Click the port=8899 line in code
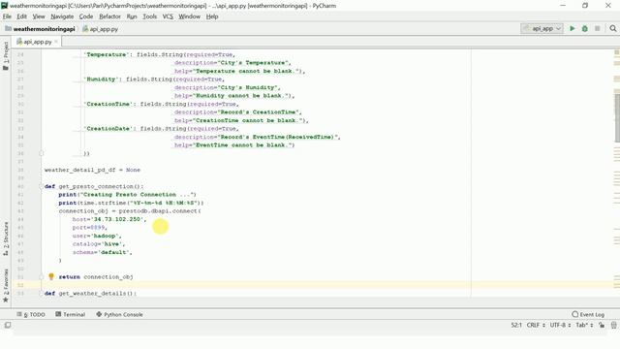The image size is (620, 349). point(90,228)
